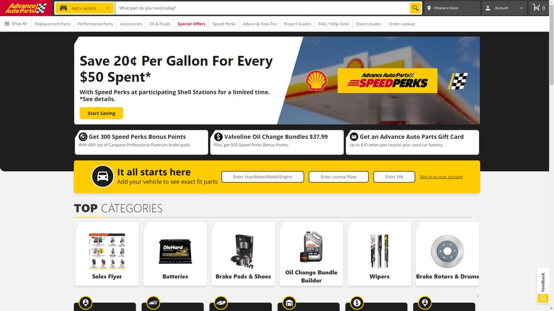Image resolution: width=554 pixels, height=311 pixels.
Task: Click the yellow search magnifier icon
Action: tap(415, 7)
